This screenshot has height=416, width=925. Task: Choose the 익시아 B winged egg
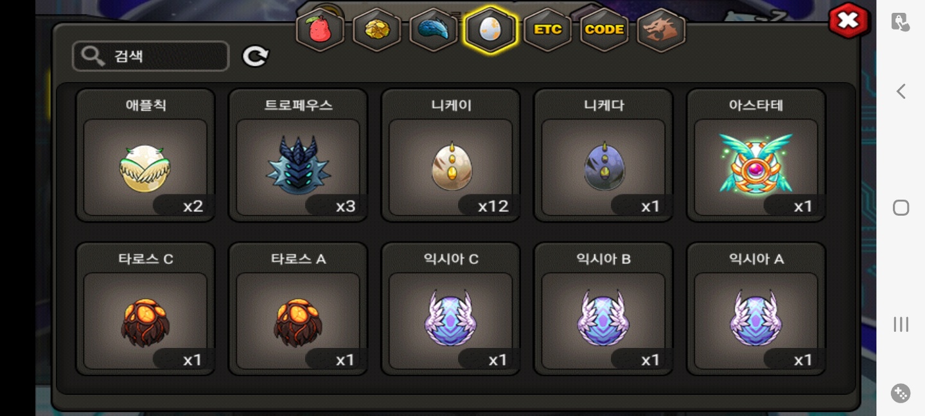(604, 309)
